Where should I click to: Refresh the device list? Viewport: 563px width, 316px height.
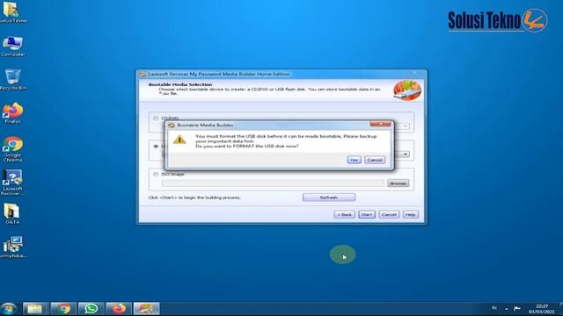(329, 197)
